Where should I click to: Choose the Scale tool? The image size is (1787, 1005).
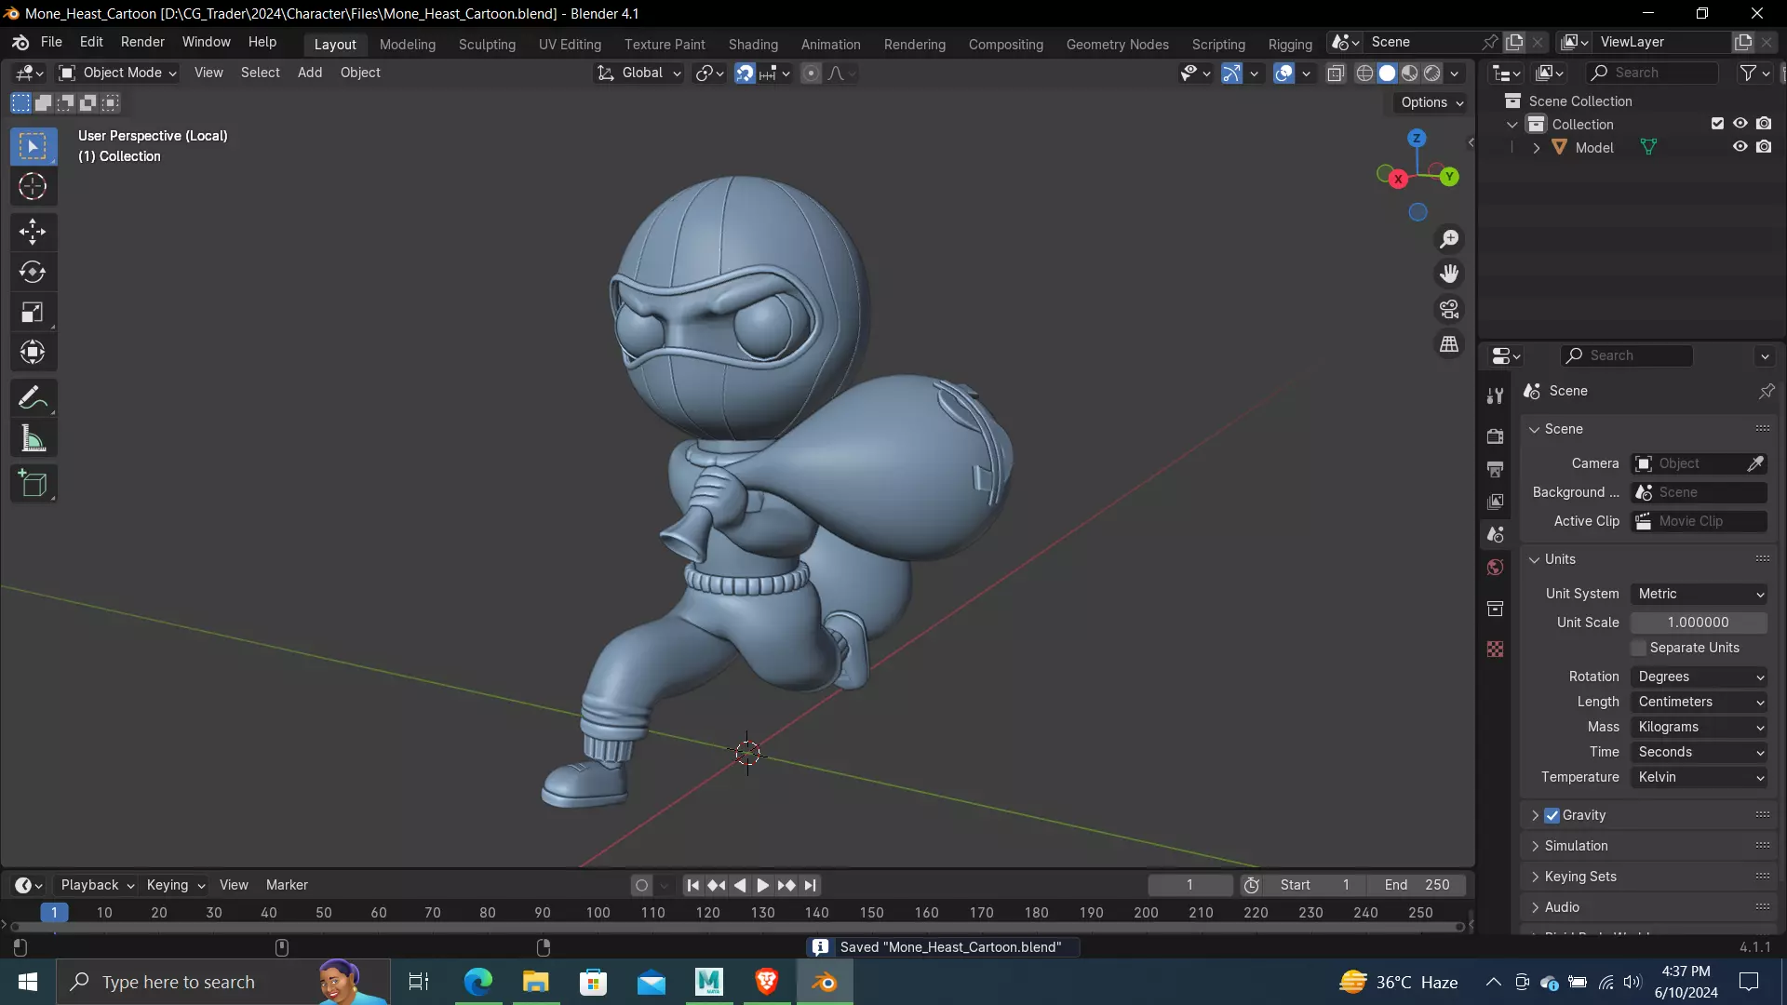coord(33,312)
